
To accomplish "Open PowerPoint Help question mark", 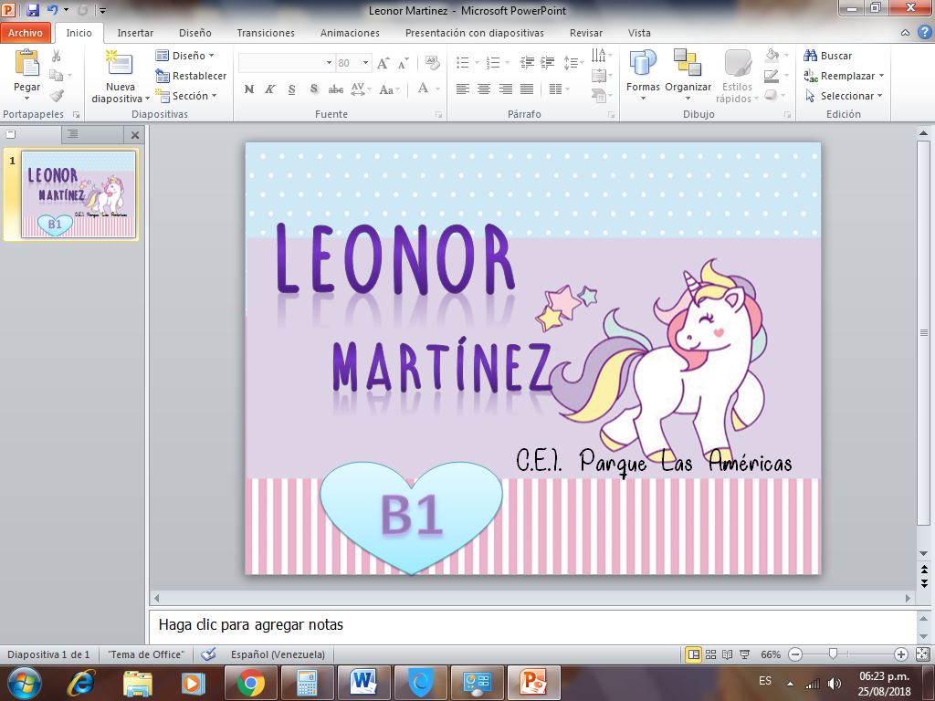I will pyautogui.click(x=924, y=33).
